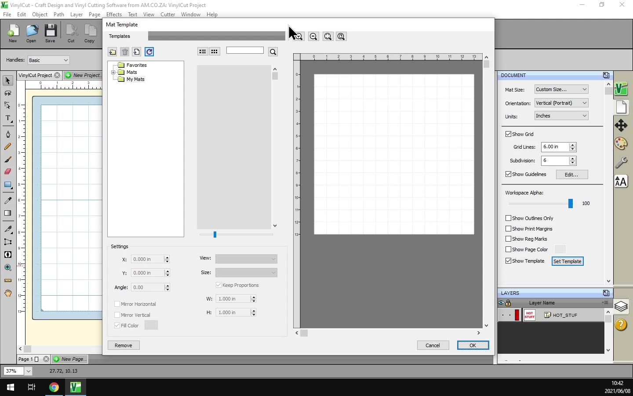Open the Units dropdown
The image size is (633, 396).
click(x=561, y=116)
